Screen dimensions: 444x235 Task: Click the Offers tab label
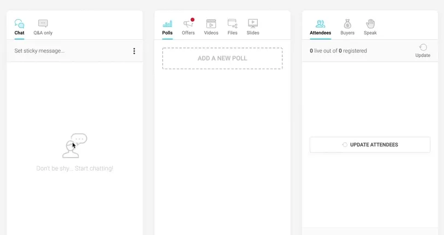[188, 33]
